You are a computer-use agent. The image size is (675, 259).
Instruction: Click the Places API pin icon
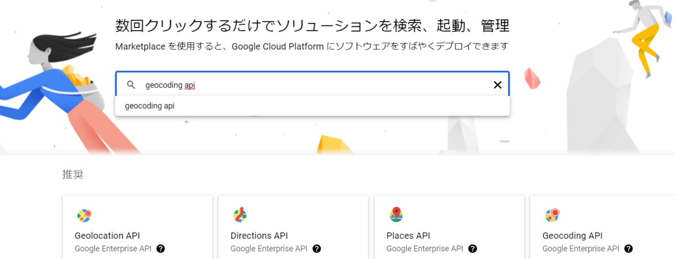(x=396, y=215)
